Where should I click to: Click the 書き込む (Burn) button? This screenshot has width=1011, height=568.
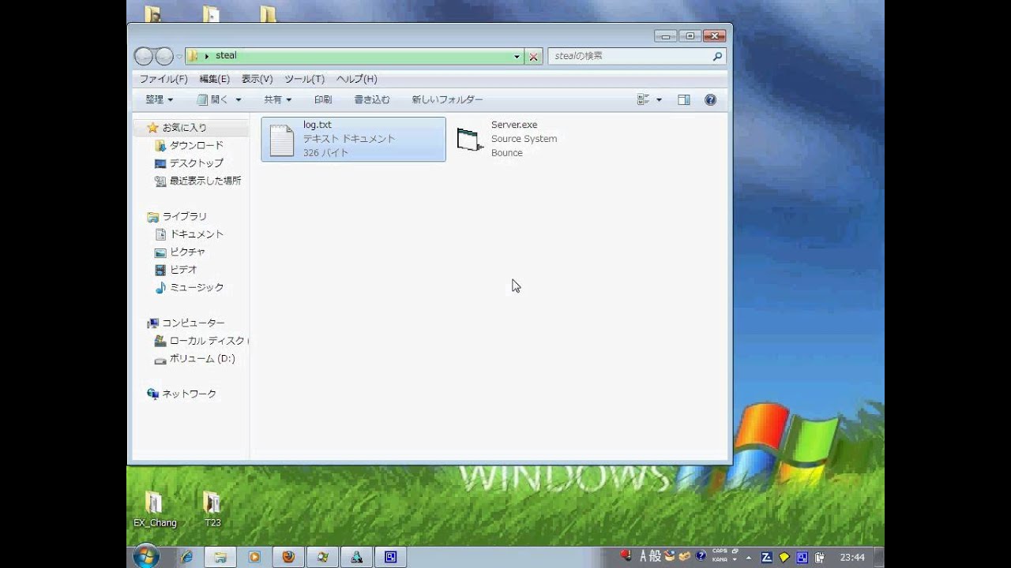click(372, 100)
